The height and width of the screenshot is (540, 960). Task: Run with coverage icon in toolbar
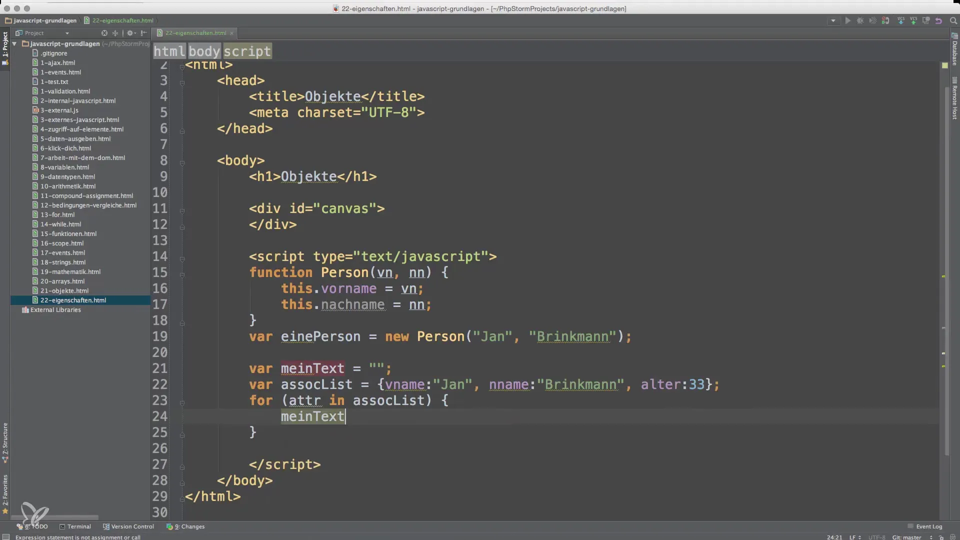[x=872, y=21]
